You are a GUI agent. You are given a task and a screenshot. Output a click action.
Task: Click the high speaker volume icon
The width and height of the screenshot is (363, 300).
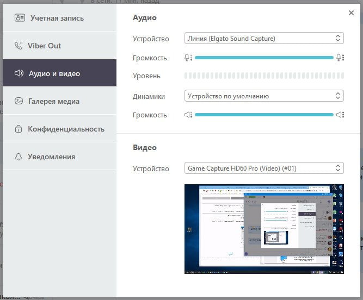[340, 115]
